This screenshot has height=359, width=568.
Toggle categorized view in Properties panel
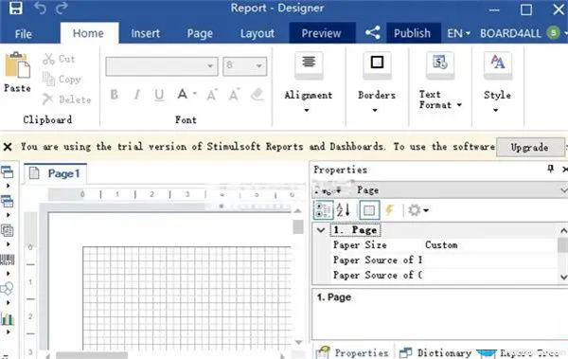tap(323, 210)
